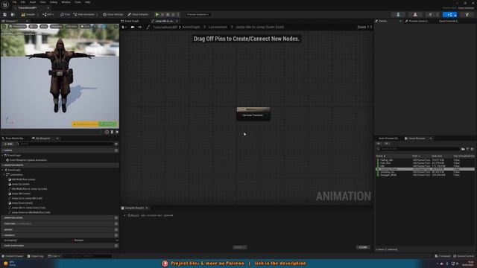Click the My Blueprint search field

click(x=65, y=144)
